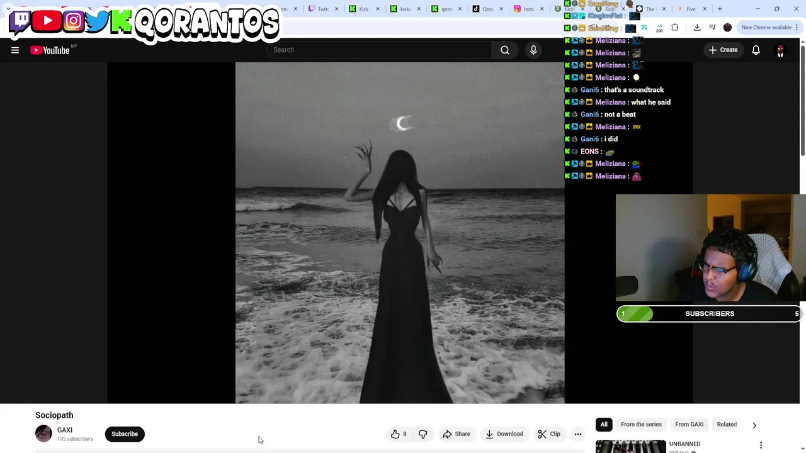Select the From the series chip
The image size is (806, 453).
pyautogui.click(x=641, y=424)
